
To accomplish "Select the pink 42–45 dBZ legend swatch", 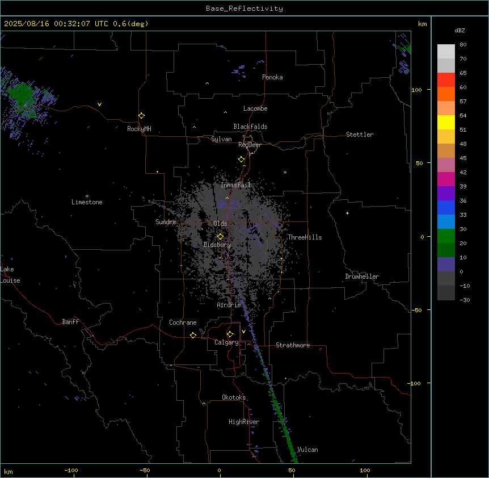I will click(x=446, y=165).
